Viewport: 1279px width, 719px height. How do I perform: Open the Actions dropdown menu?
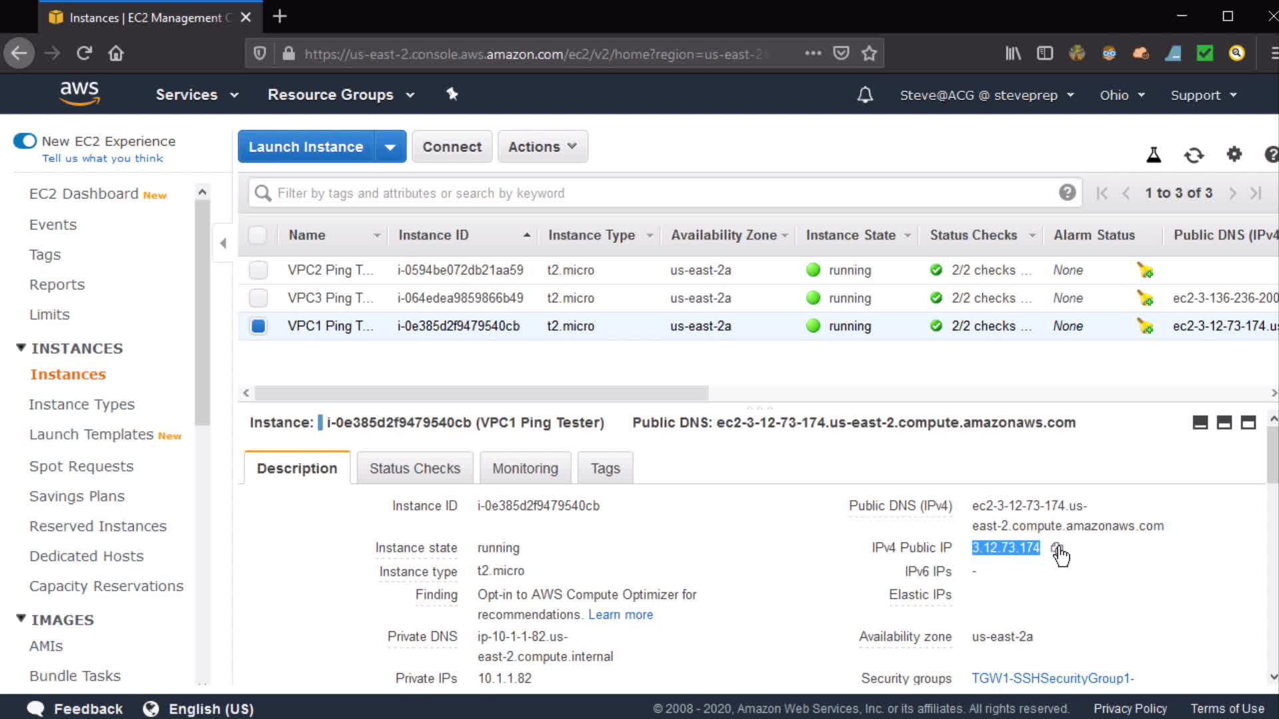click(542, 147)
